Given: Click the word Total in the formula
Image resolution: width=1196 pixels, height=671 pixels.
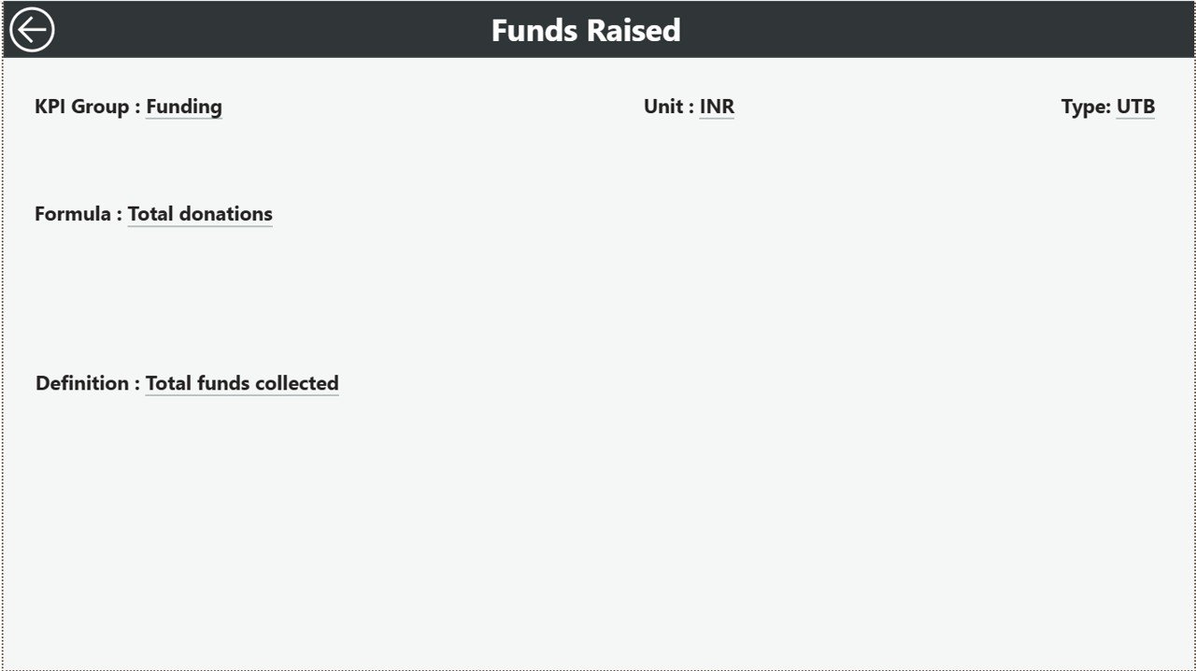Looking at the screenshot, I should coord(150,214).
